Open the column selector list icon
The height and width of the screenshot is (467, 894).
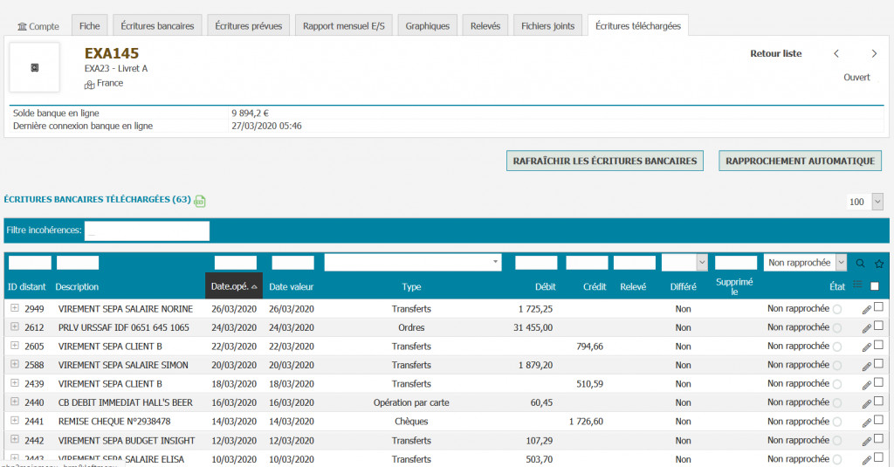point(857,285)
